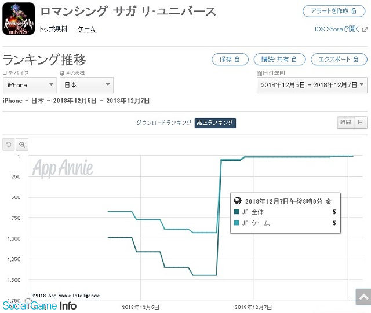Click the JP-全体 dark teal legend swatch
This screenshot has height=313, width=371.
click(237, 212)
